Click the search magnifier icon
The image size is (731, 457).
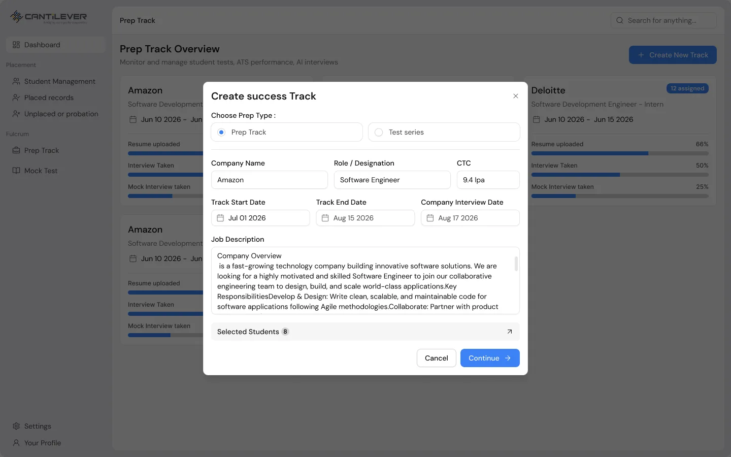coord(620,20)
